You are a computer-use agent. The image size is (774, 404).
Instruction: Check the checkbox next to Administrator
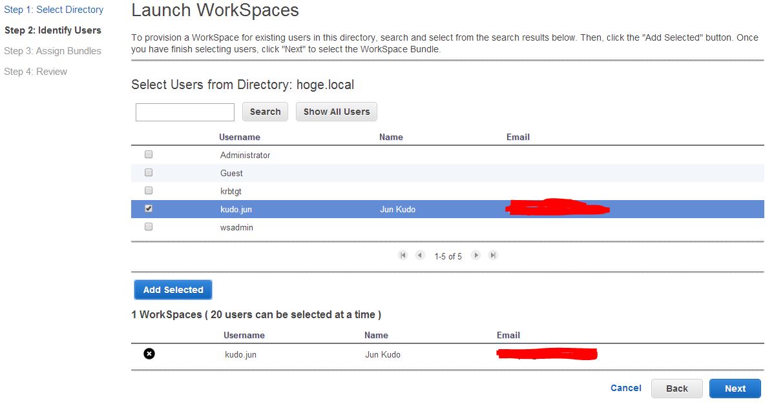[148, 154]
